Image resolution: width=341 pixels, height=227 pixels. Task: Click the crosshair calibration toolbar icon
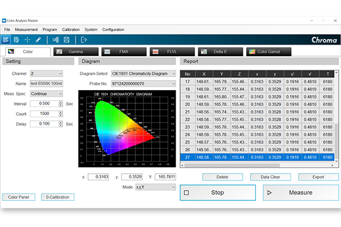(x=27, y=40)
